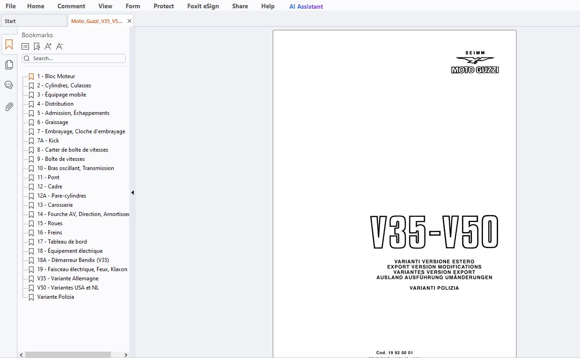Open the Bookmarks panel icon in sidebar

click(x=9, y=45)
